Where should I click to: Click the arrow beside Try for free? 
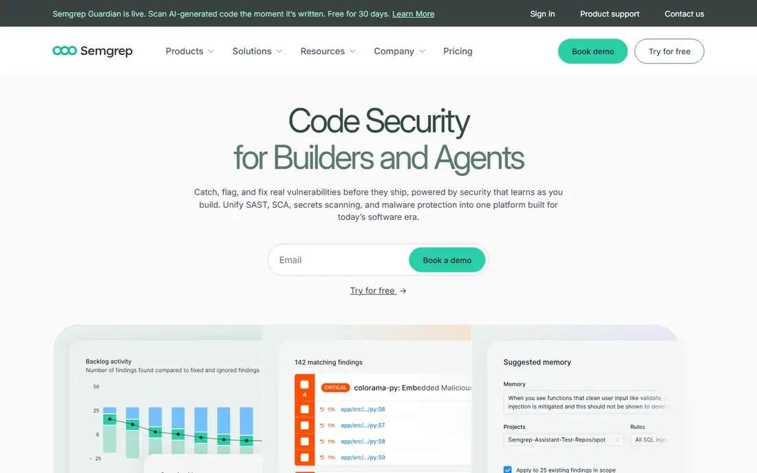(403, 291)
